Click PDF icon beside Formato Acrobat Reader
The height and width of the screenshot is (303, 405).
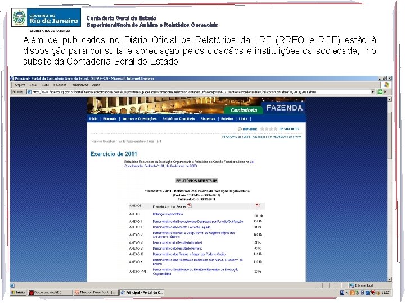pyautogui.click(x=190, y=206)
